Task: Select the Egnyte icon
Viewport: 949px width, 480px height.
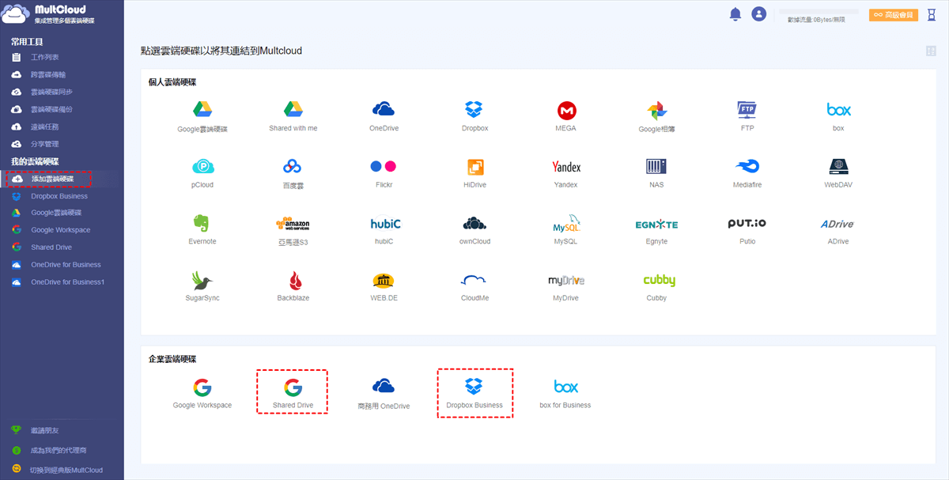Action: [656, 225]
